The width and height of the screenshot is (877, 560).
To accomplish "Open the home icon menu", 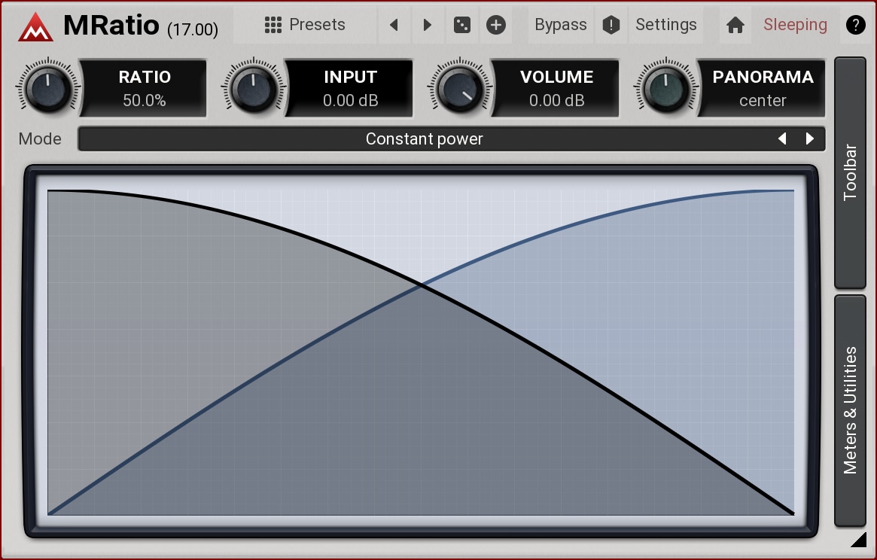I will 735,25.
